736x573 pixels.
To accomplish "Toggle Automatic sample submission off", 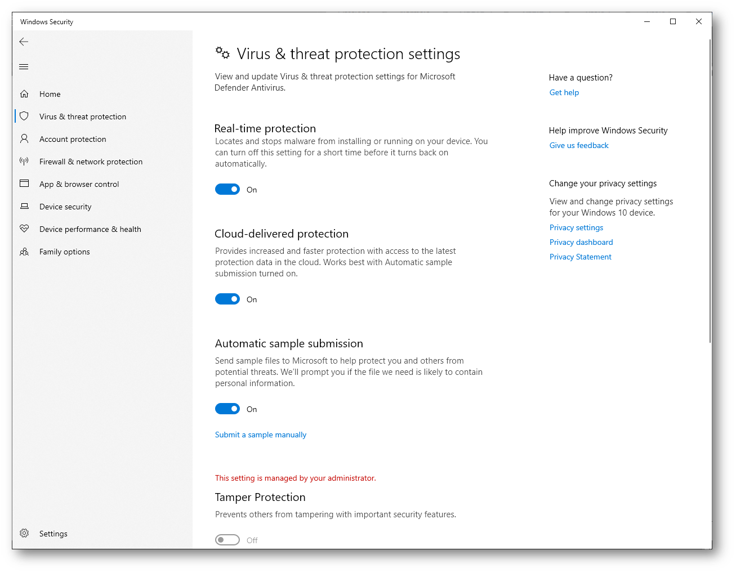I will (x=228, y=409).
